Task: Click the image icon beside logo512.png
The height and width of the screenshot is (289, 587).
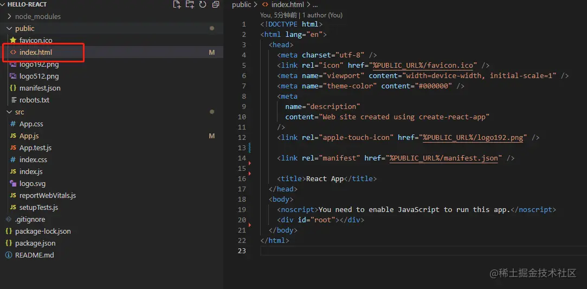Action: click(13, 76)
